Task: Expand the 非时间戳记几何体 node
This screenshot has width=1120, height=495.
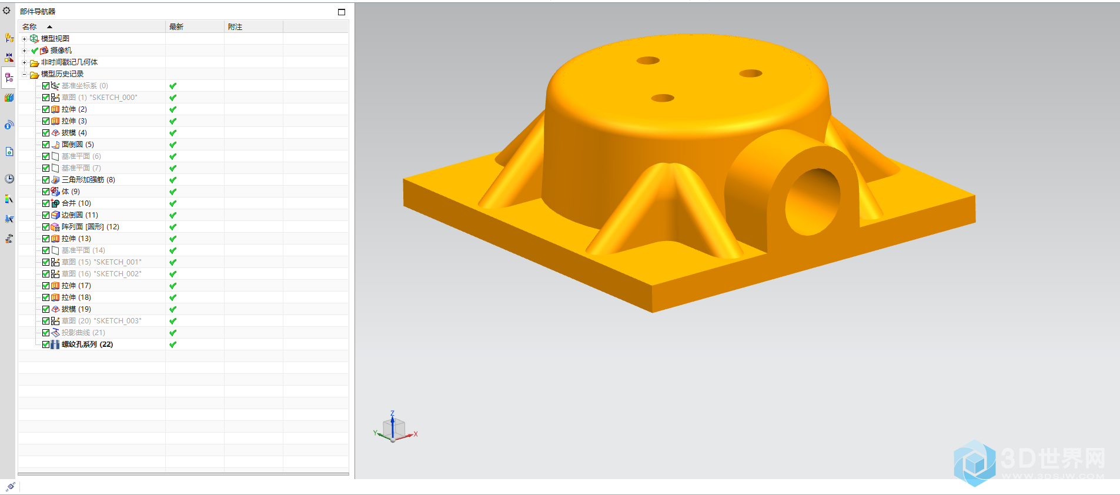Action: 24,62
